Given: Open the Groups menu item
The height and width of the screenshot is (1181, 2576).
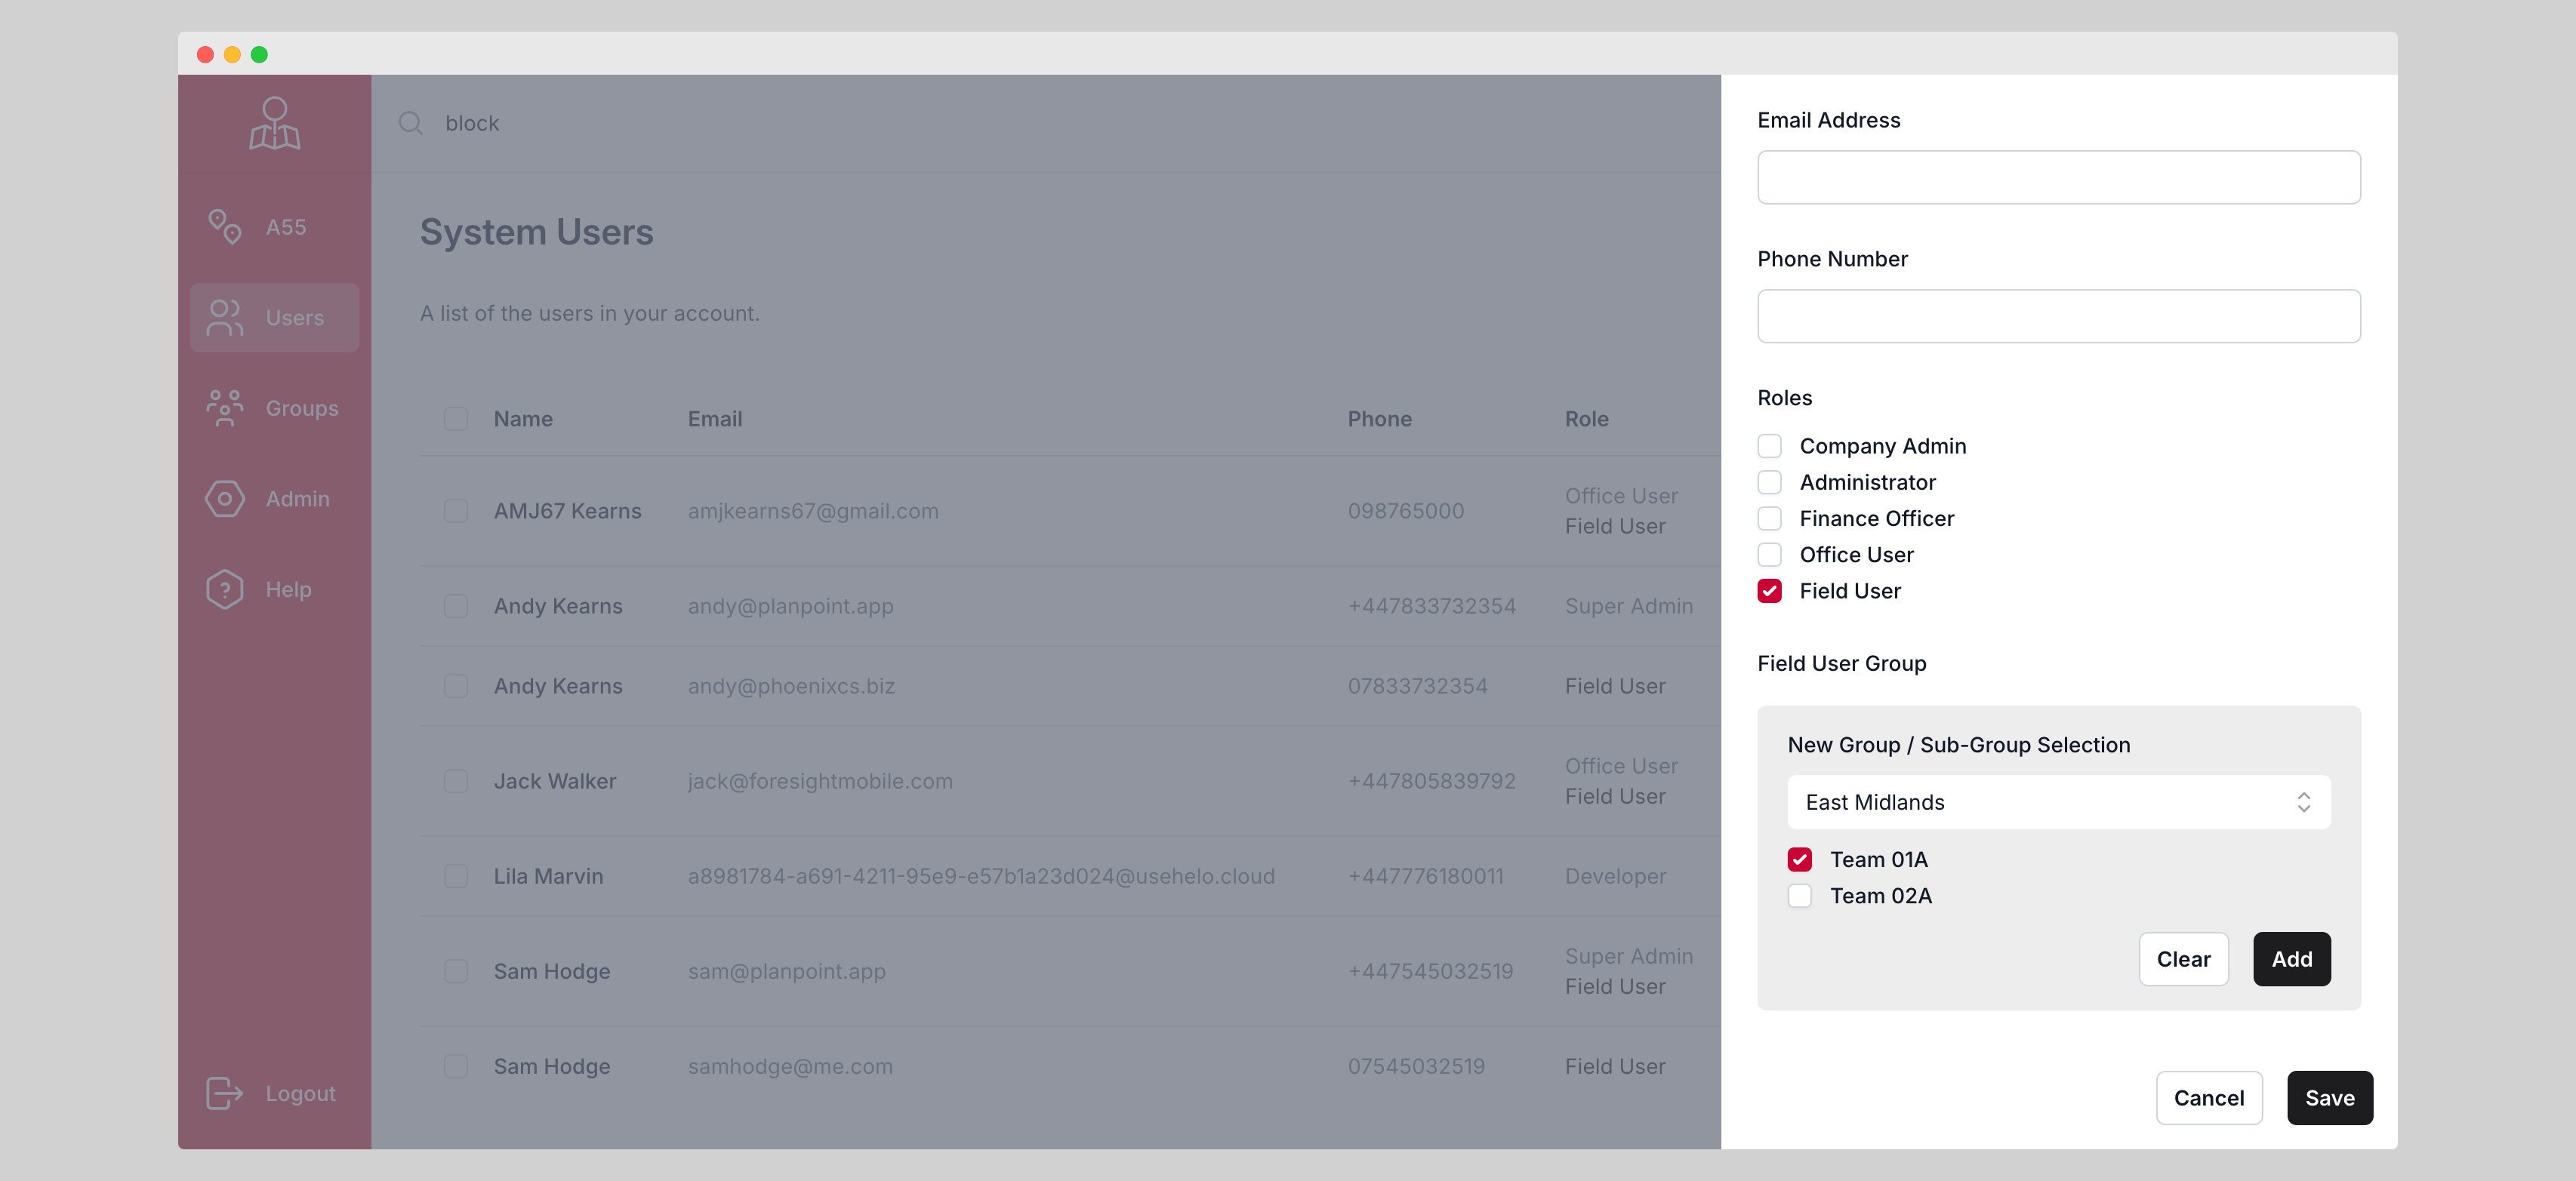Looking at the screenshot, I should 301,408.
